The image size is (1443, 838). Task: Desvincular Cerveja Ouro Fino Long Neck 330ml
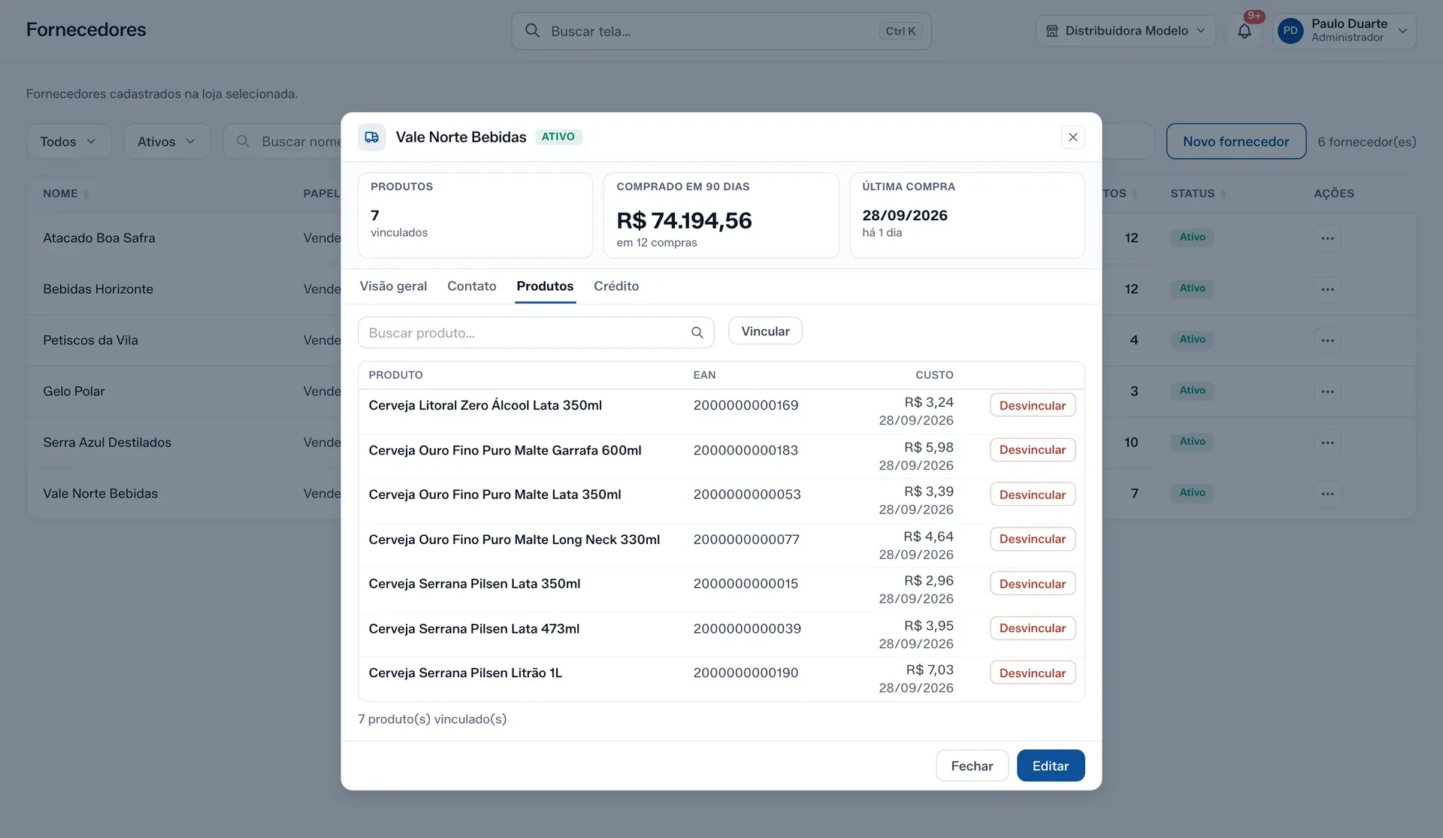pos(1032,539)
